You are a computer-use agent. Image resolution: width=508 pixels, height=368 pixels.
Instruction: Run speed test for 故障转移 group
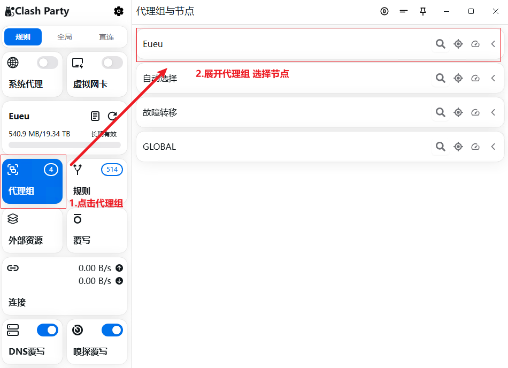coord(475,112)
